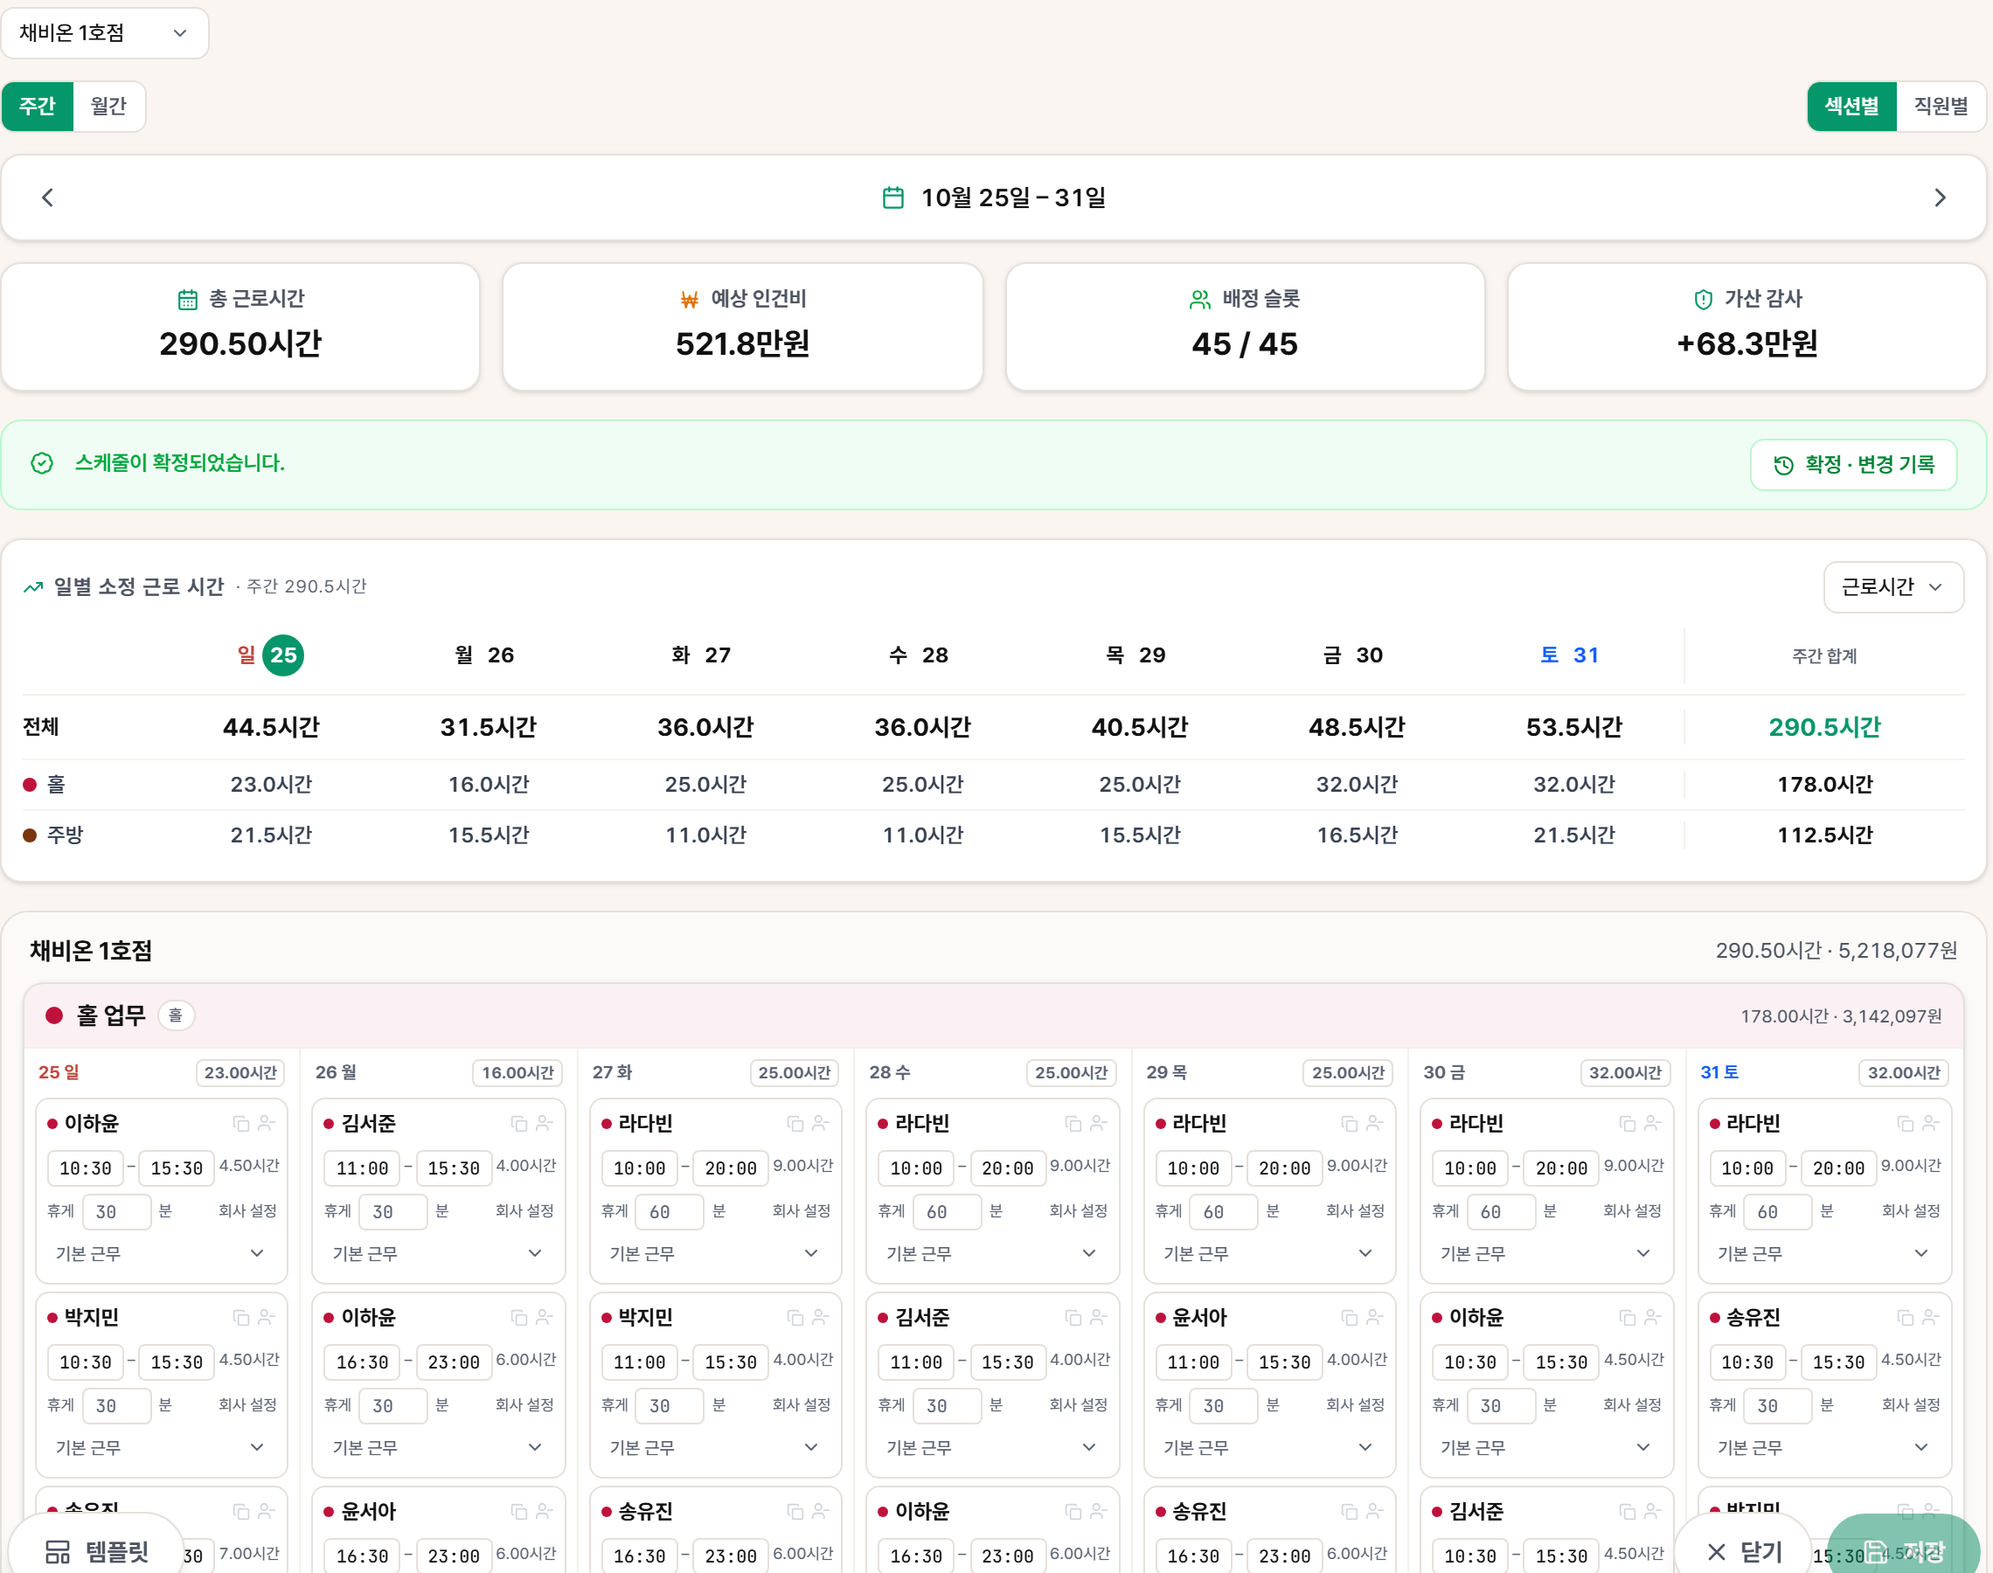Click the calendar icon beside 10월 25일 – 31일

[892, 198]
